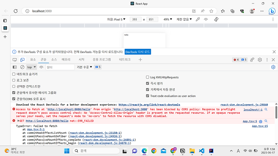The image size is (278, 156).
Task: Click the device width field showing 393
Action: click(x=135, y=19)
